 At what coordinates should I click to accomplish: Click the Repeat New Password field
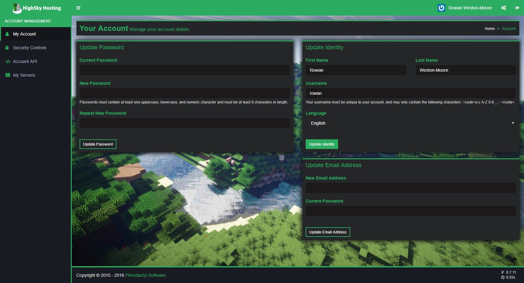tap(184, 123)
